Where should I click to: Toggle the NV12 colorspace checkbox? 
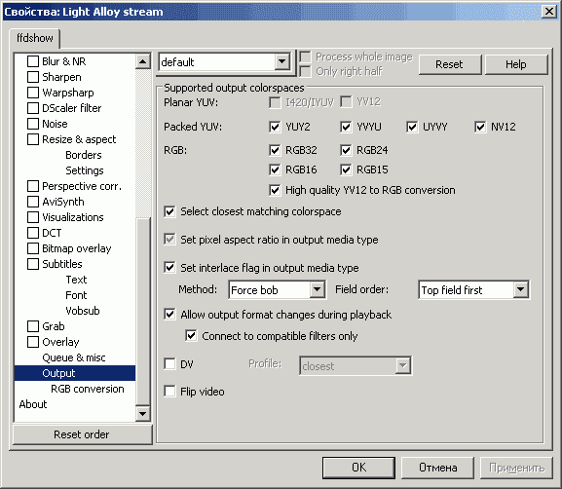480,127
